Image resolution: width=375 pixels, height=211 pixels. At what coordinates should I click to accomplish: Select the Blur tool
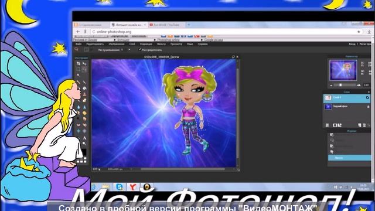[78, 107]
